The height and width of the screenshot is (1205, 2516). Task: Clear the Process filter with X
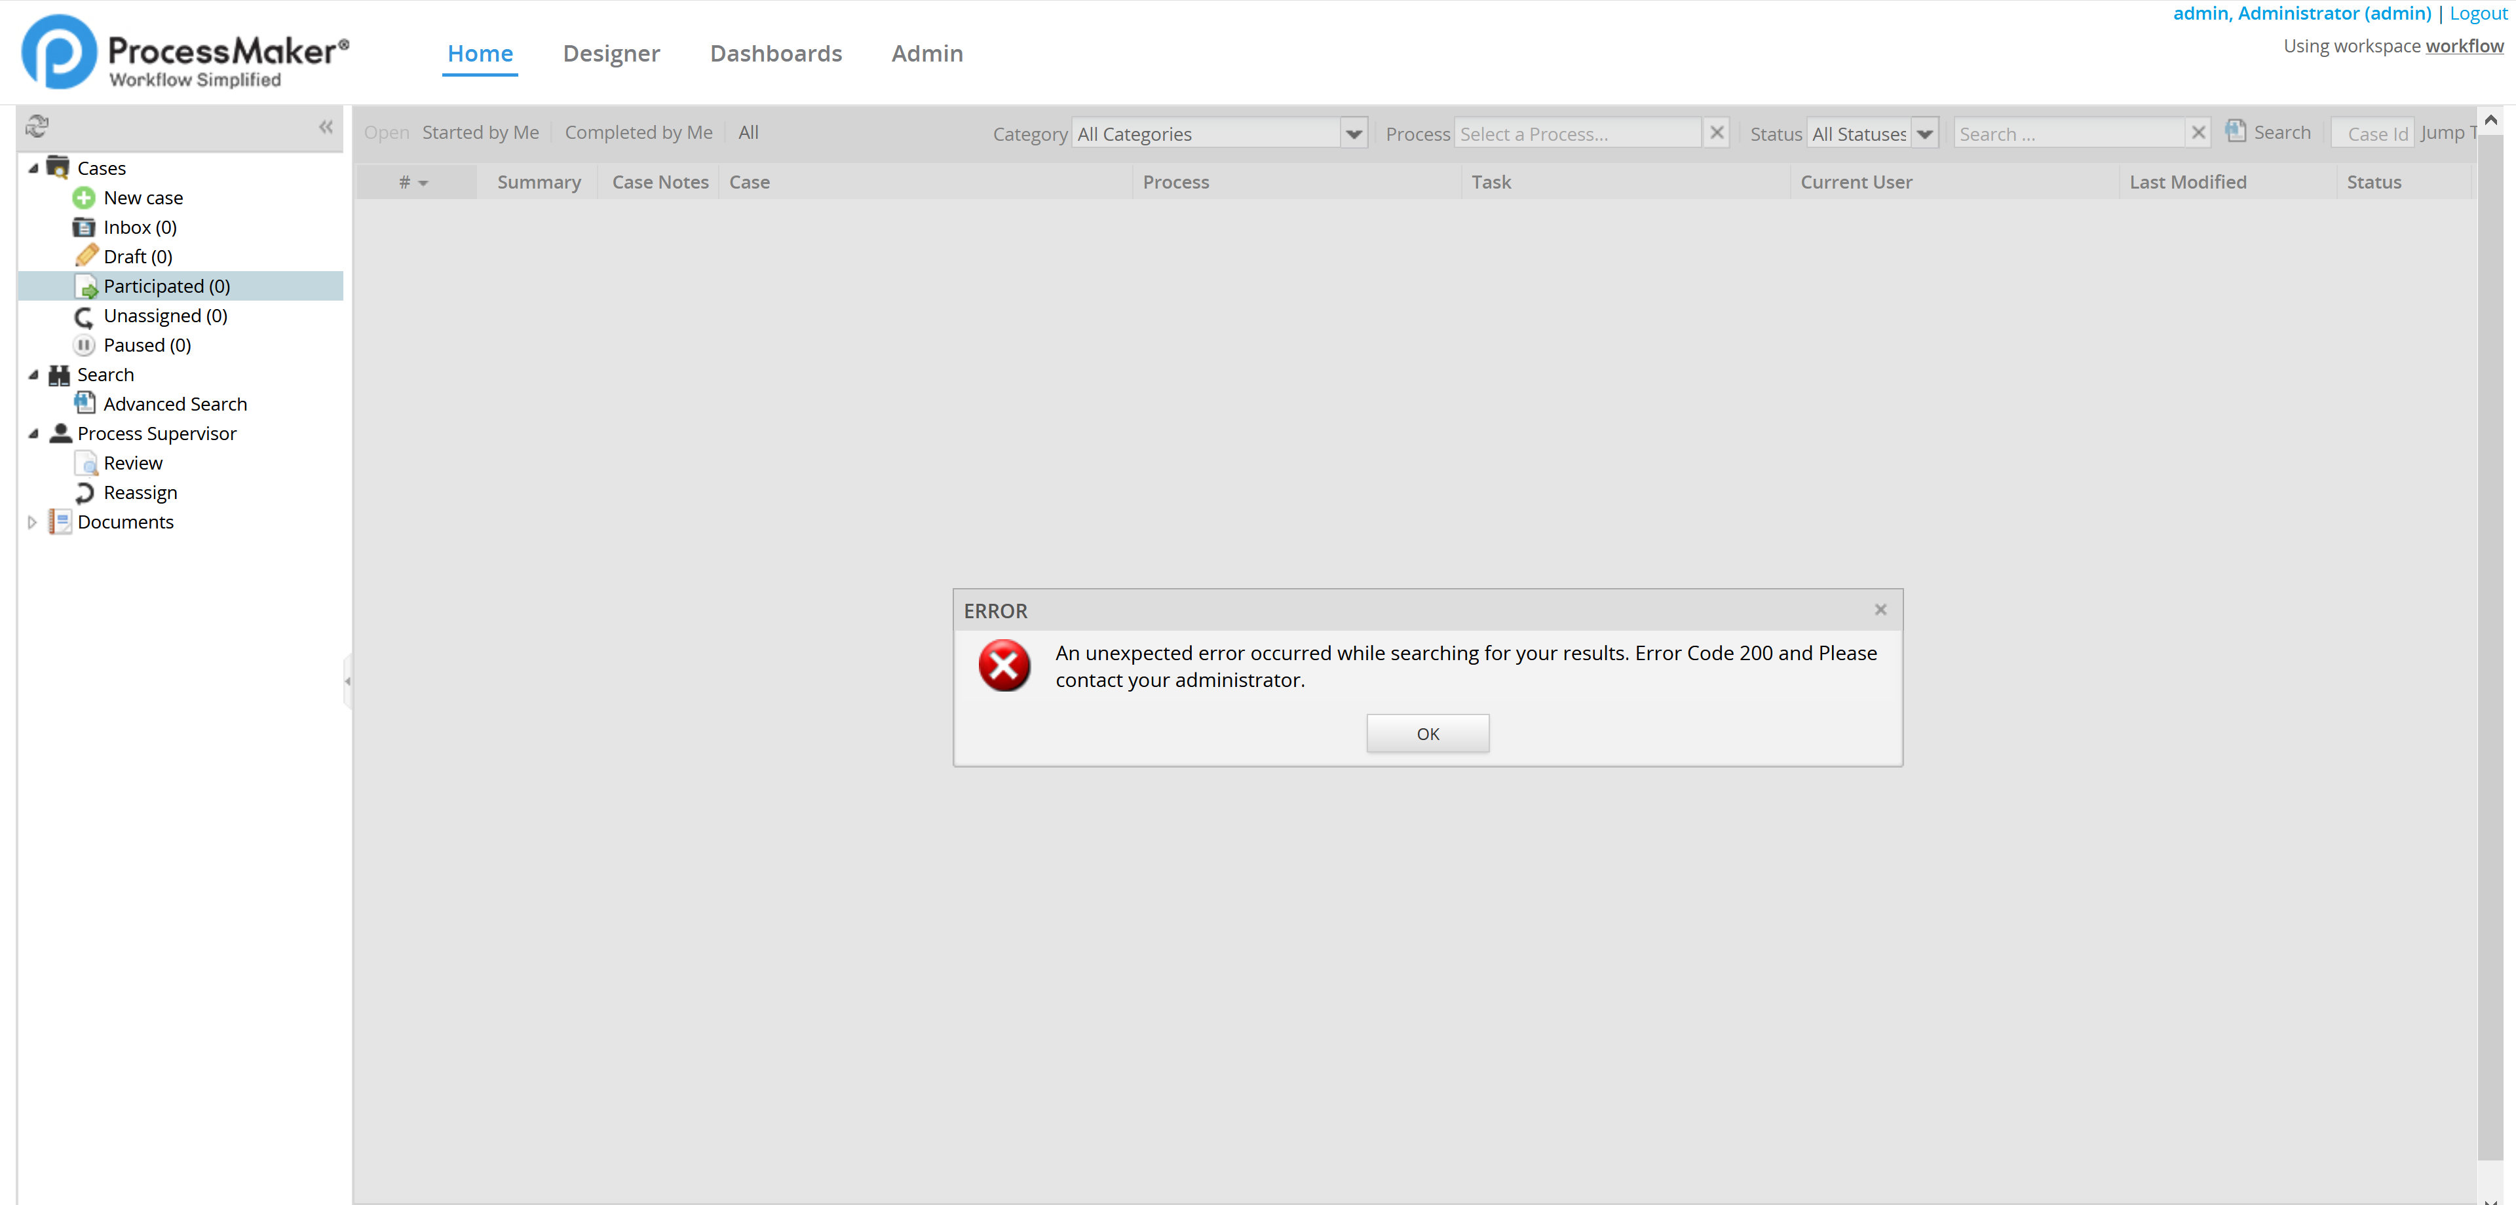pyautogui.click(x=1716, y=133)
